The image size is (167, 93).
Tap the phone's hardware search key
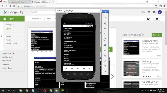coord(81,74)
